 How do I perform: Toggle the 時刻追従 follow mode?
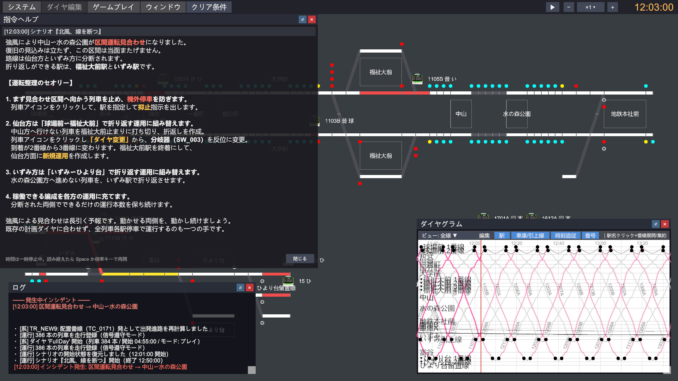(x=565, y=236)
